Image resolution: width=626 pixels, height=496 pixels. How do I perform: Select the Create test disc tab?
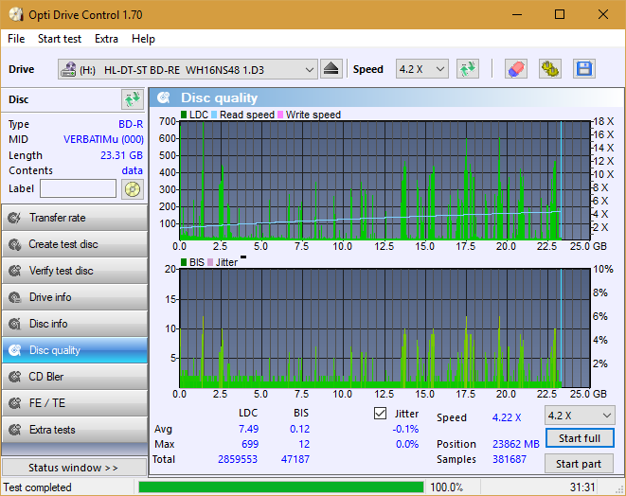(75, 244)
